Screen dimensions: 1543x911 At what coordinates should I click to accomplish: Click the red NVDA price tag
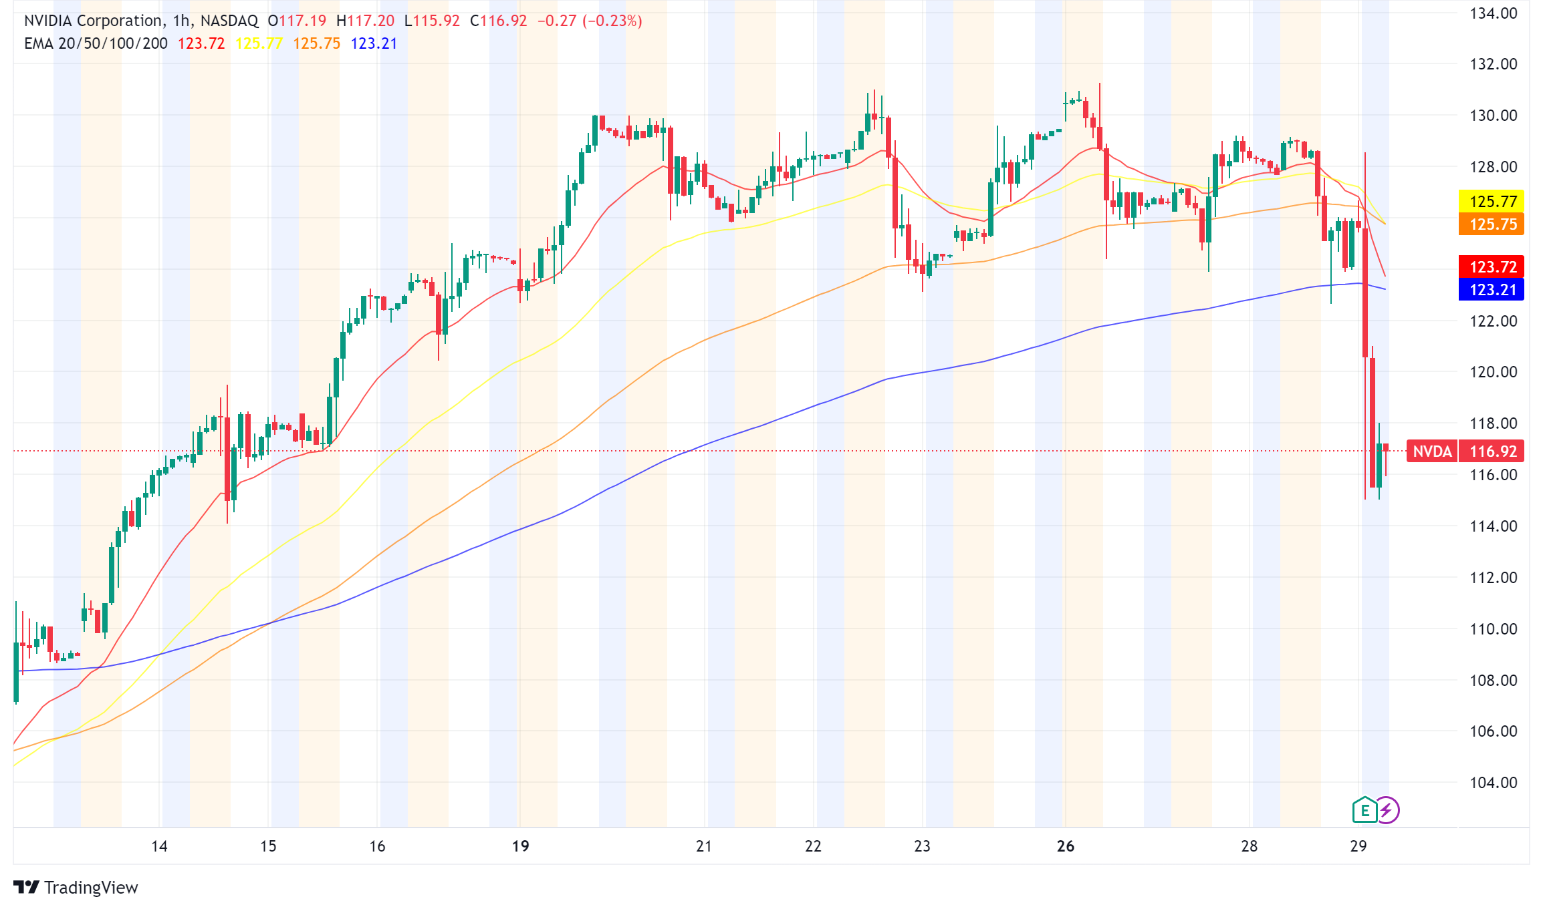click(x=1432, y=451)
